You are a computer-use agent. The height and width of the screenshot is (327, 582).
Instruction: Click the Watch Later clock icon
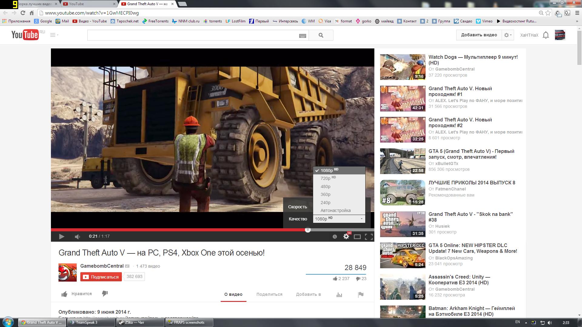point(335,237)
